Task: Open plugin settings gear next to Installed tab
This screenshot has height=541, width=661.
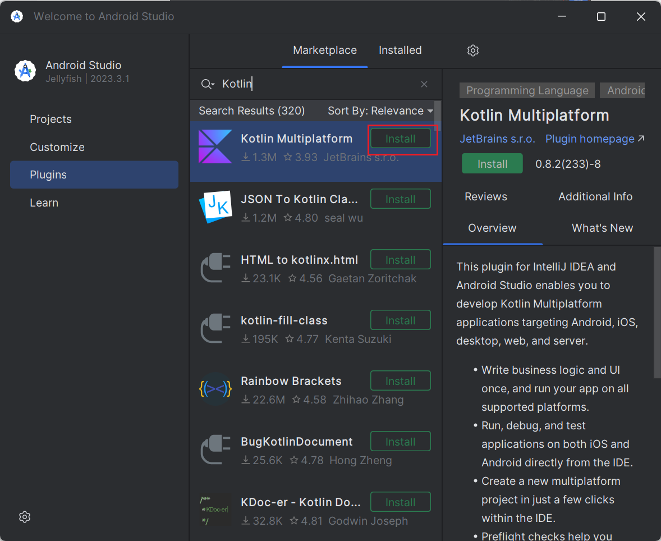Action: coord(473,50)
